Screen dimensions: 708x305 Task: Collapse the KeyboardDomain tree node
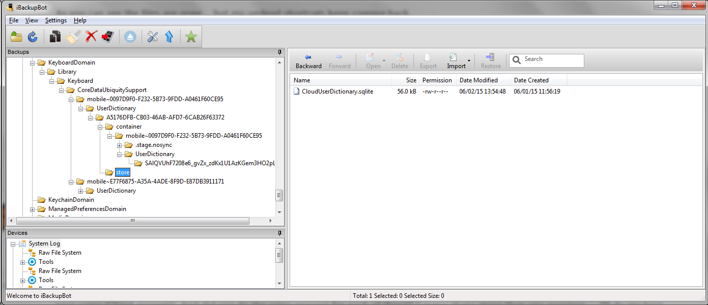pyautogui.click(x=33, y=63)
